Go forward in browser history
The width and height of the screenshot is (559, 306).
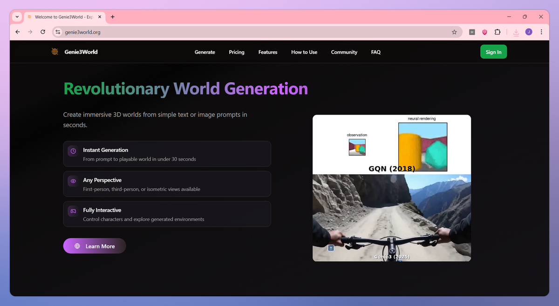point(30,32)
